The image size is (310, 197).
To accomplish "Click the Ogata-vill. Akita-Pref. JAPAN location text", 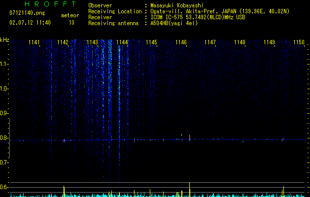I will click(x=220, y=11).
